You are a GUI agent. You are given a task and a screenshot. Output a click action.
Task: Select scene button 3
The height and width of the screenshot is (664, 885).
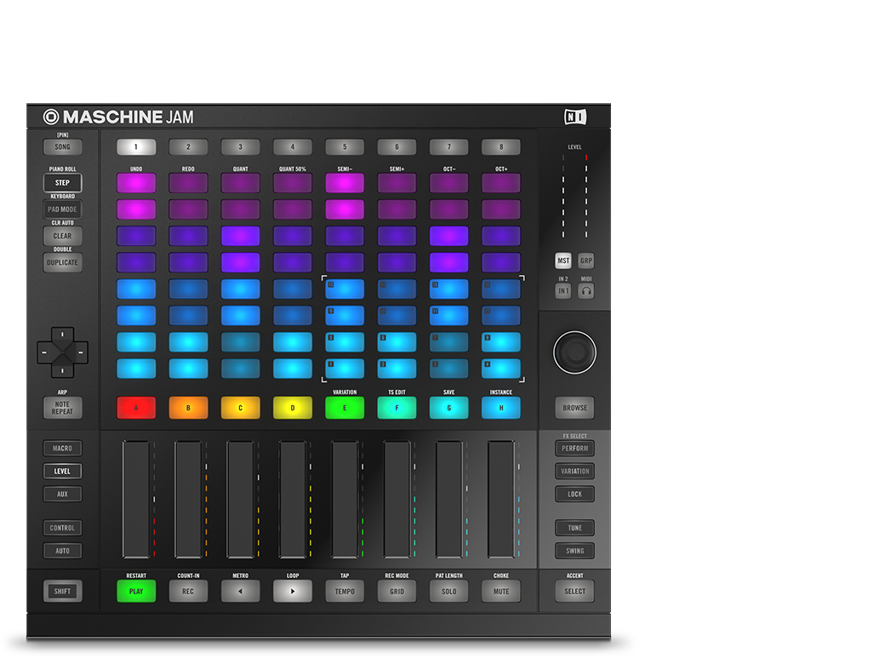(241, 146)
